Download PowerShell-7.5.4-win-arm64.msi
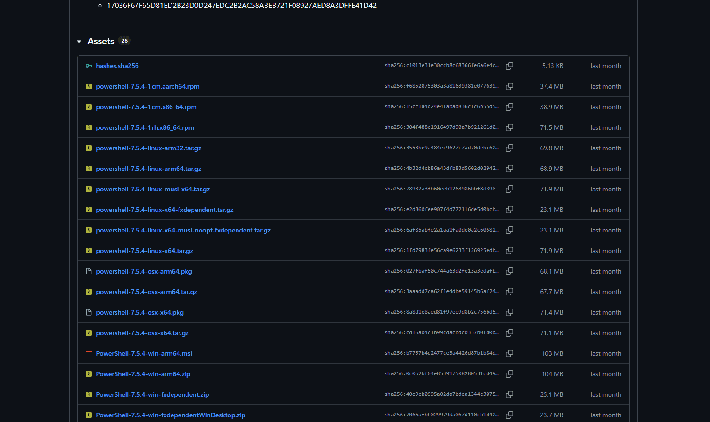710x422 pixels. click(x=144, y=353)
